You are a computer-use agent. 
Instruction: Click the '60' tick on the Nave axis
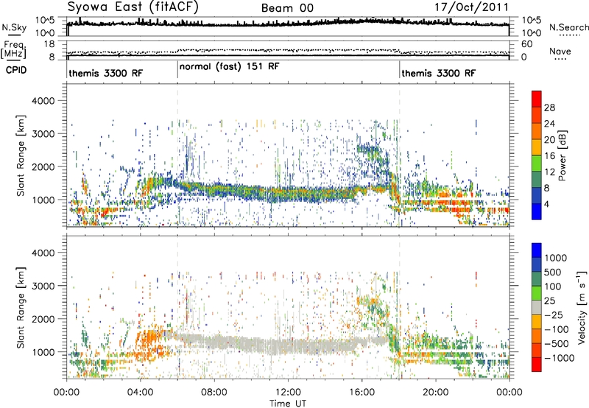click(526, 44)
